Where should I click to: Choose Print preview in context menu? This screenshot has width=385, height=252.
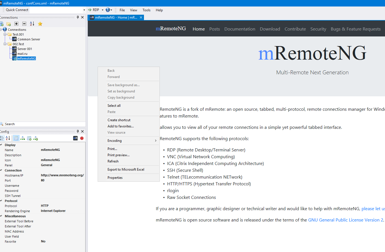pyautogui.click(x=129, y=155)
